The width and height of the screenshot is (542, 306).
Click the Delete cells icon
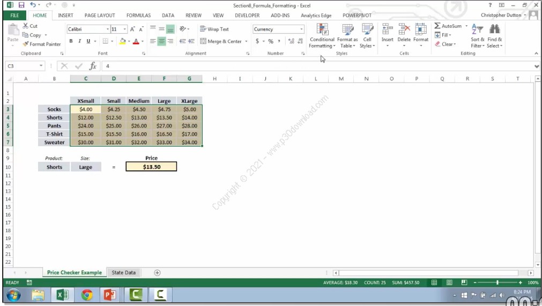[404, 29]
